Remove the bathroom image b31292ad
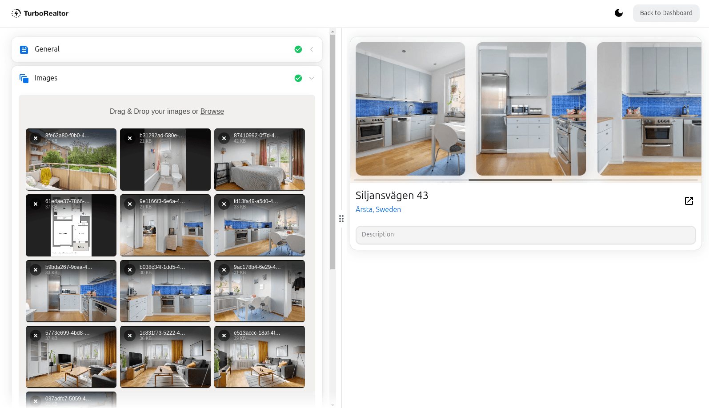Image resolution: width=709 pixels, height=408 pixels. pyautogui.click(x=130, y=138)
